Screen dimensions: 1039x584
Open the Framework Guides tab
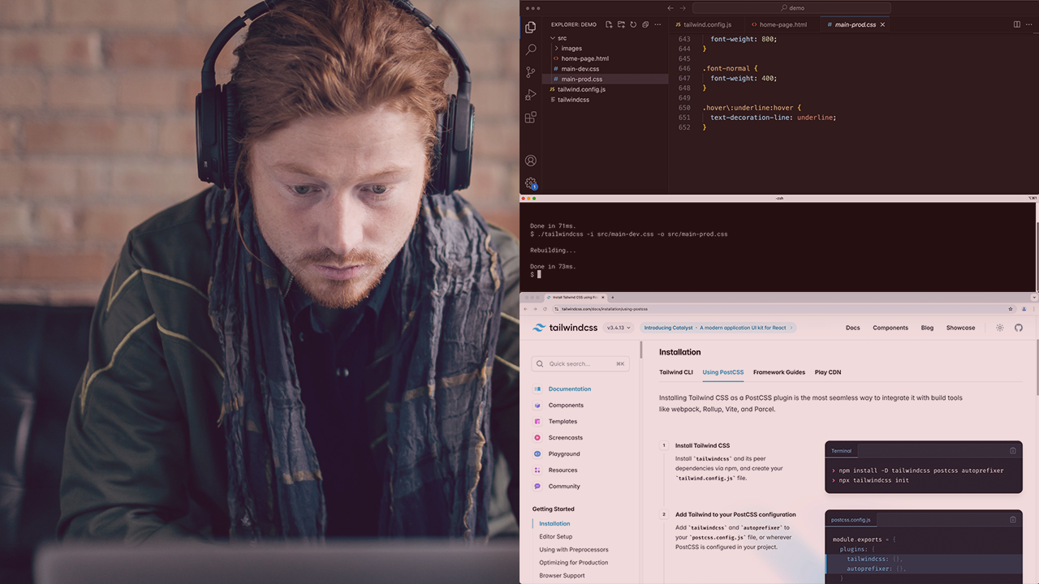tap(778, 372)
